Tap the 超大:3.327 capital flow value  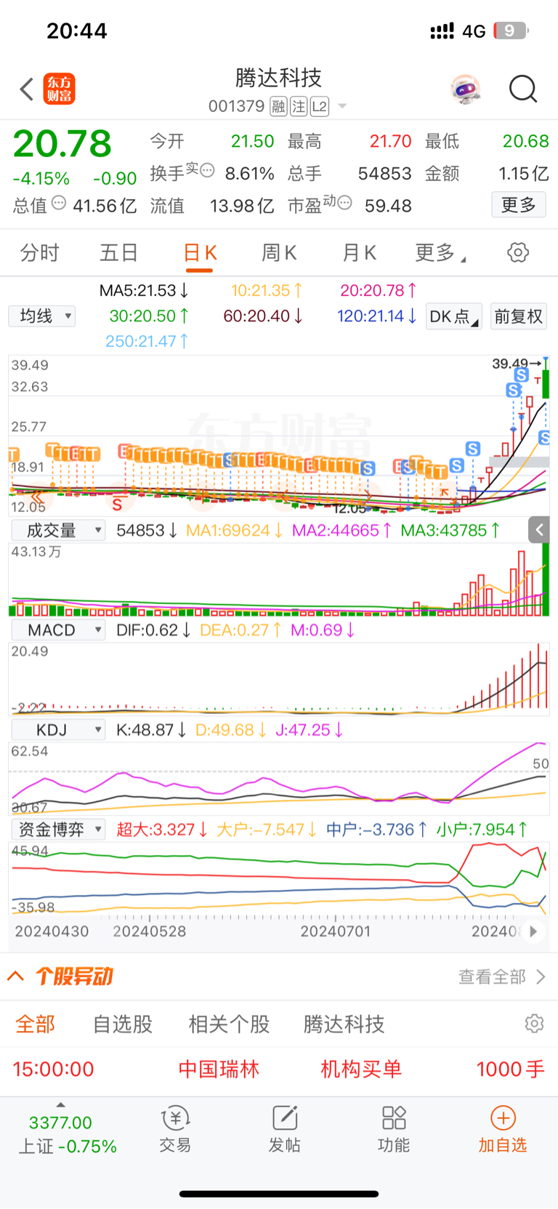(162, 830)
